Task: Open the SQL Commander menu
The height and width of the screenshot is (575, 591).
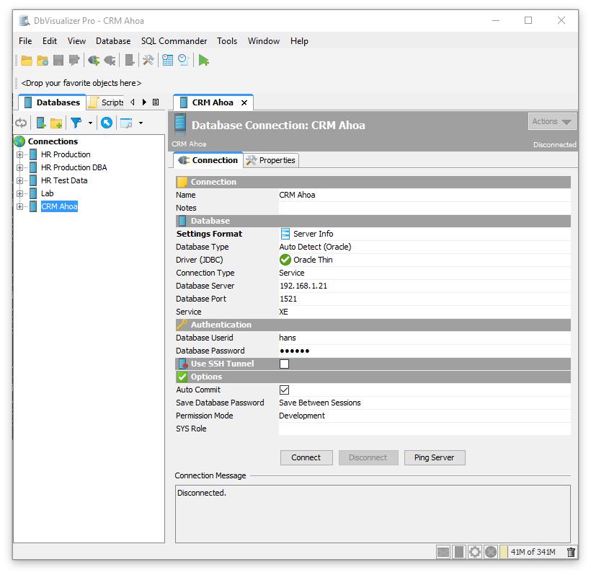Action: 174,41
